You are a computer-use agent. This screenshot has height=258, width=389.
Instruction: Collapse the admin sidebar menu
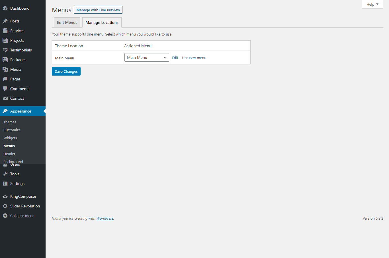pyautogui.click(x=19, y=216)
